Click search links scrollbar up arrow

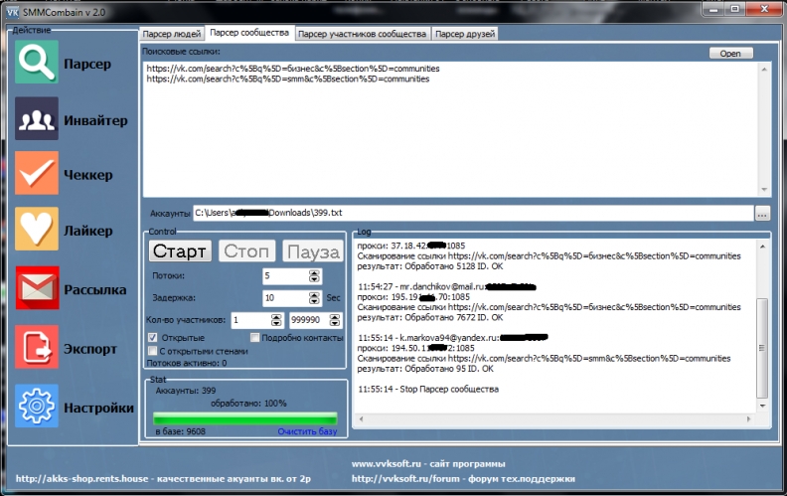point(764,69)
